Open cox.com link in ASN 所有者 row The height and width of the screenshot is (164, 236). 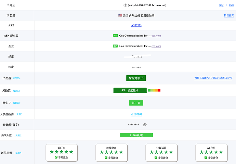pos(156,36)
